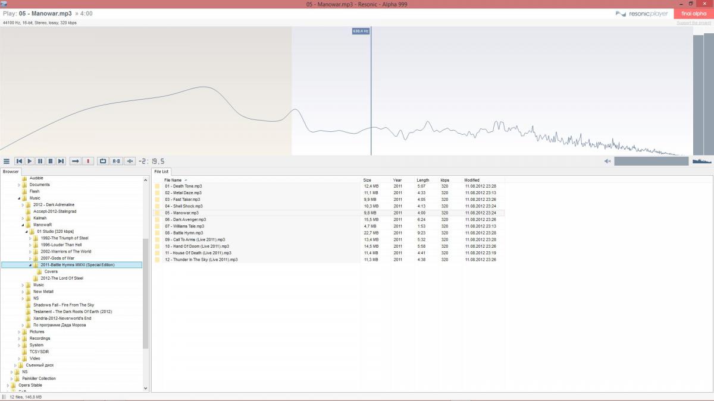Expand the New Metall folder node
This screenshot has width=714, height=401.
[x=23, y=292]
